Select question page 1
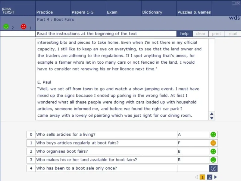 pyautogui.click(x=202, y=177)
